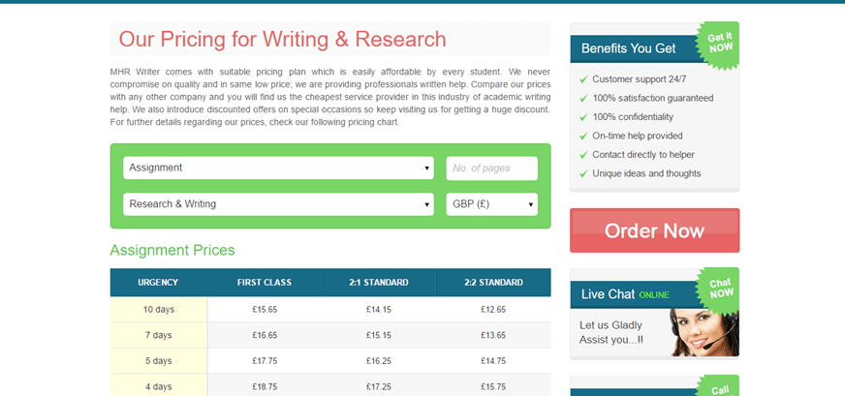This screenshot has width=845, height=396.
Task: Select the 7 days urgency row label
Action: [x=159, y=335]
